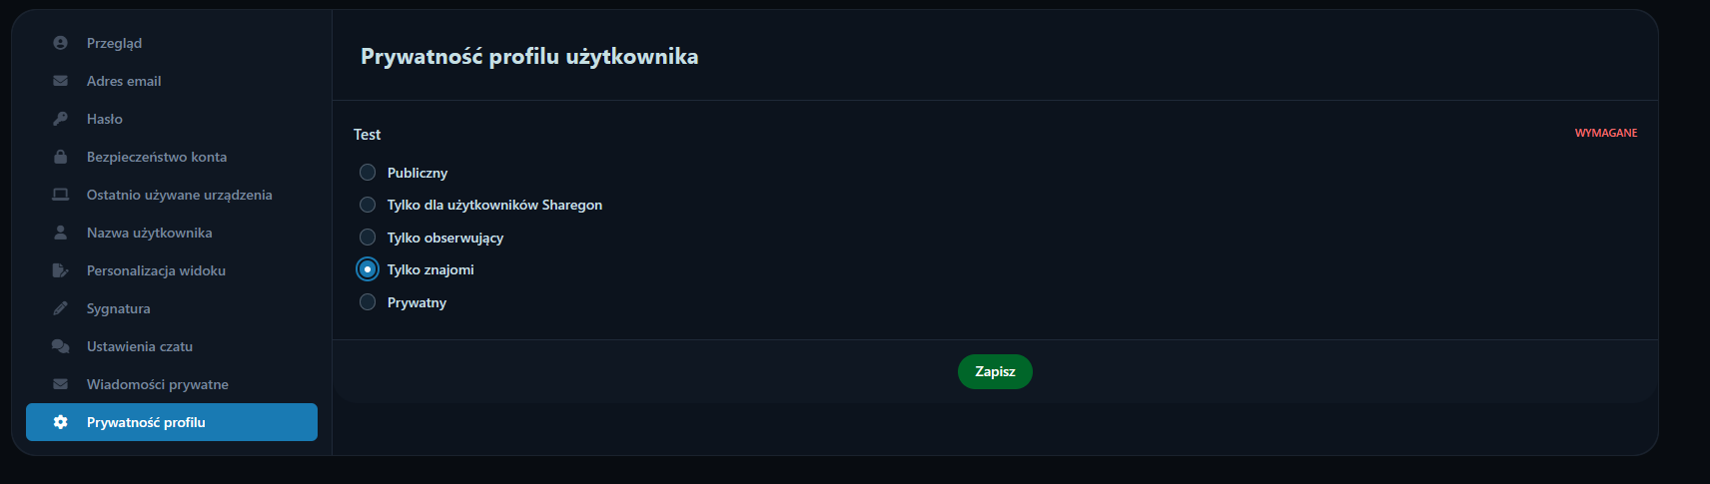Click the key icon next to Hasło

coord(60,119)
